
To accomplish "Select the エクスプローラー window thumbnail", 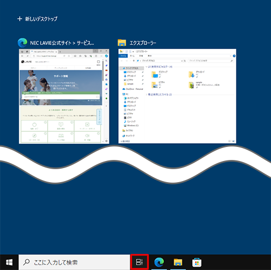I will pos(177,96).
